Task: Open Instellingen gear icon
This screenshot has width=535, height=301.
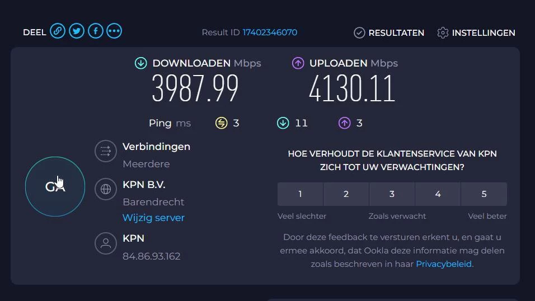Action: pyautogui.click(x=443, y=33)
